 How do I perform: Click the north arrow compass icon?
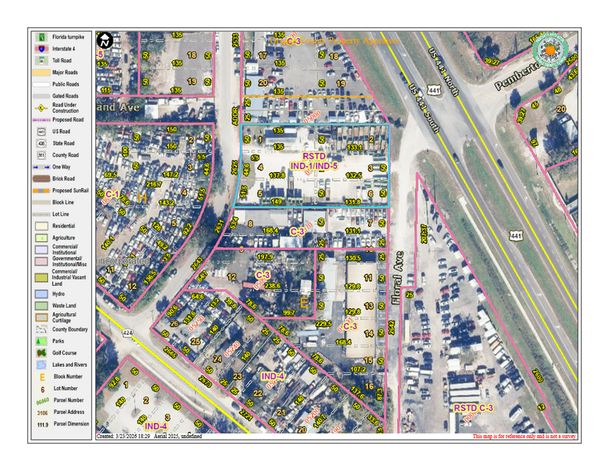(x=103, y=40)
